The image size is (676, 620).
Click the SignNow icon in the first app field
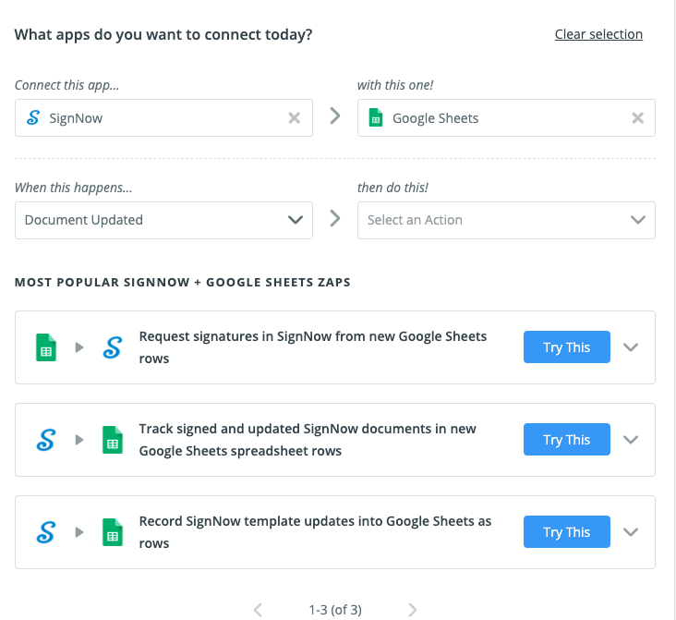tap(33, 118)
